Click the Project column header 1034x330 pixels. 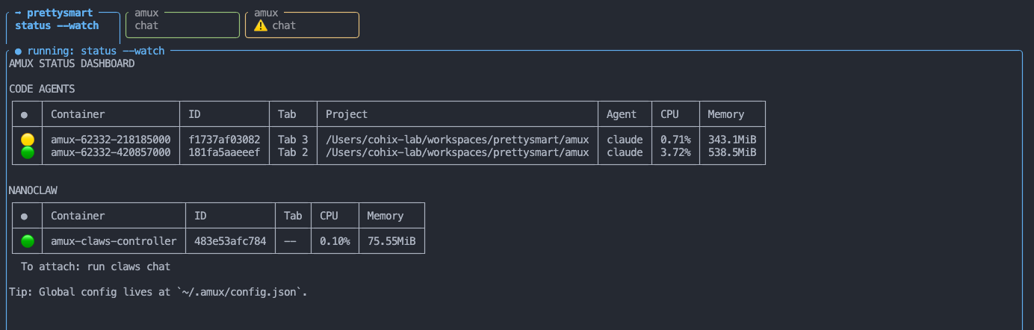pos(347,114)
